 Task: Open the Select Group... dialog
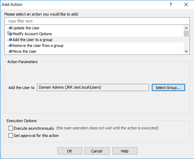pos(168,88)
